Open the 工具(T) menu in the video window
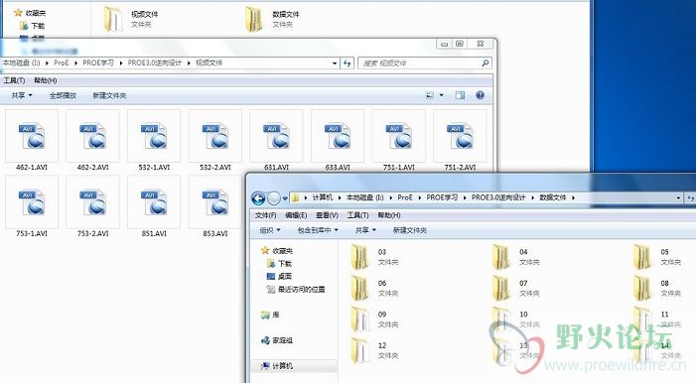The height and width of the screenshot is (383, 696). point(14,80)
